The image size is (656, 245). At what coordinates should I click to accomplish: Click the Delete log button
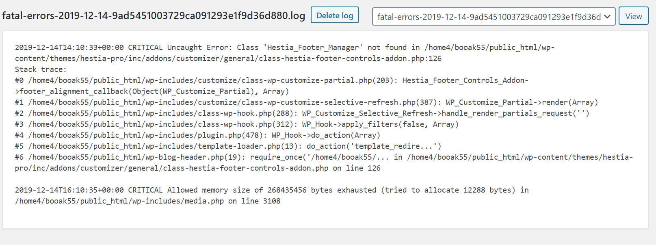(335, 15)
